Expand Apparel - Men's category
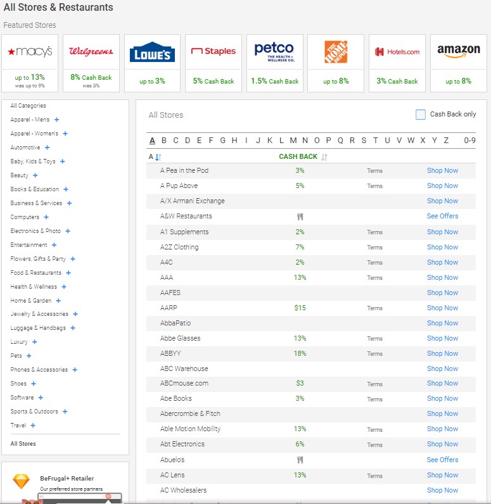The height and width of the screenshot is (504, 491). coord(56,120)
